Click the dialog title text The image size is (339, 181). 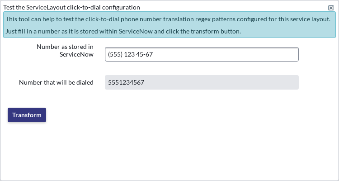(71, 7)
